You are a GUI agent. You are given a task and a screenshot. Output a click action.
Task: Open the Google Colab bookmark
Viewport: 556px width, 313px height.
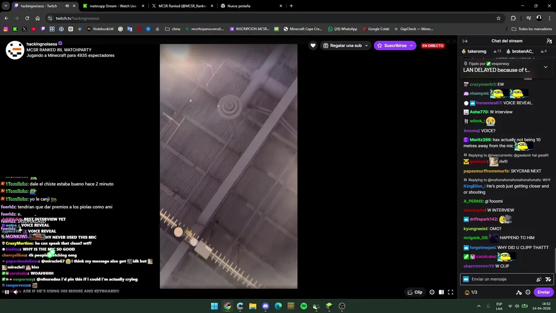click(x=375, y=29)
